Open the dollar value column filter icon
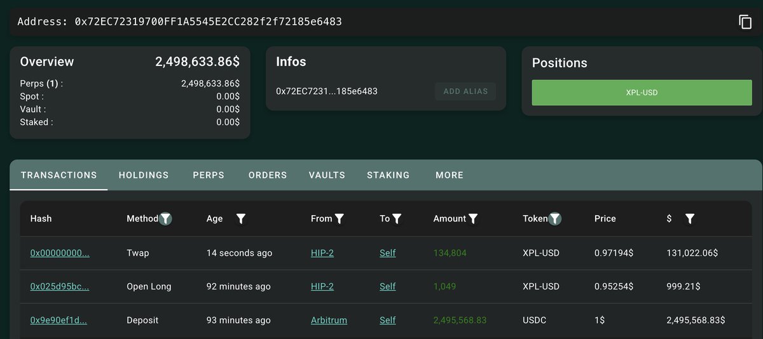 [x=690, y=218]
